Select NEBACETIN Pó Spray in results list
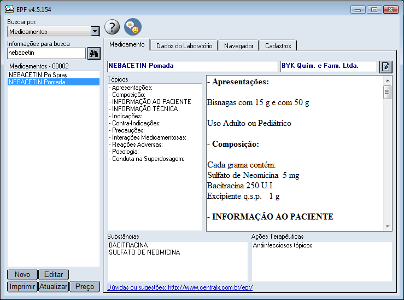404x300 pixels. 54,75
